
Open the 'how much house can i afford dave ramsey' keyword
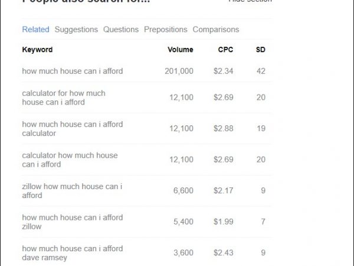[x=73, y=253]
